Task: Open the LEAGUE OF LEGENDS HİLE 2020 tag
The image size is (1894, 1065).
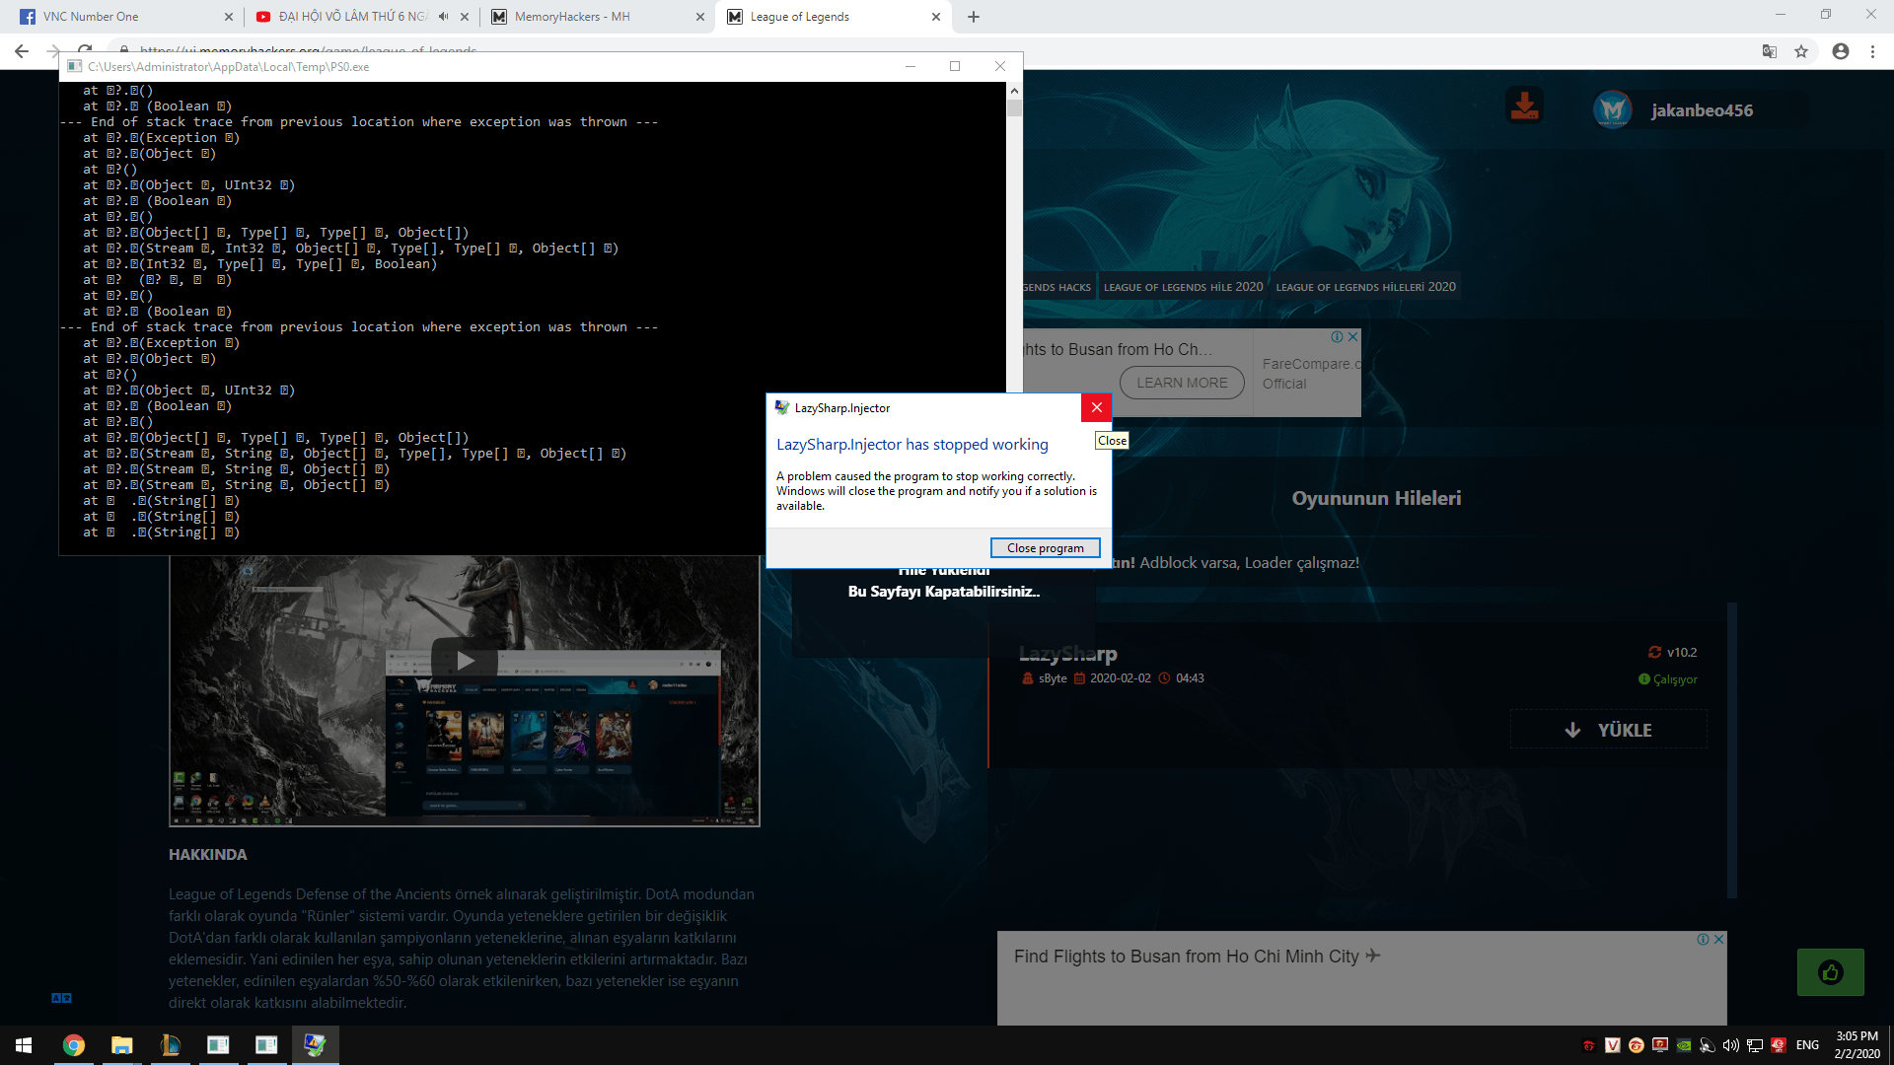Action: 1183,287
